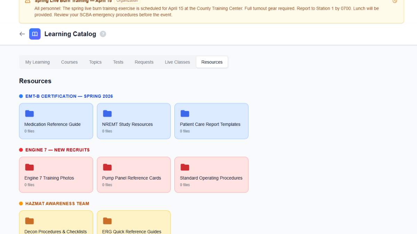Switch to the My Learning tab

coord(38,62)
